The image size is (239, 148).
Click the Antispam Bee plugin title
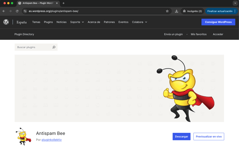coord(50,133)
